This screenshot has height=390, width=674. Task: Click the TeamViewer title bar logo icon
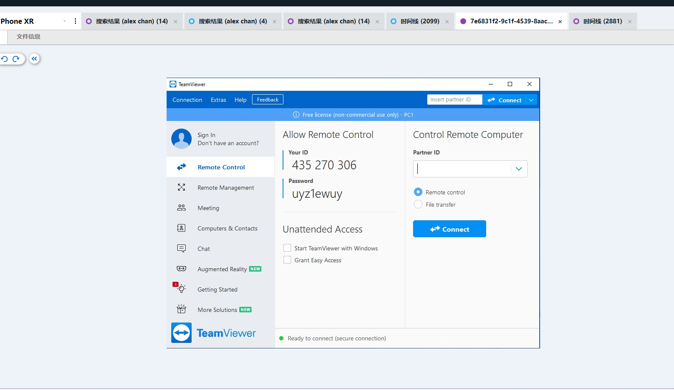point(173,84)
